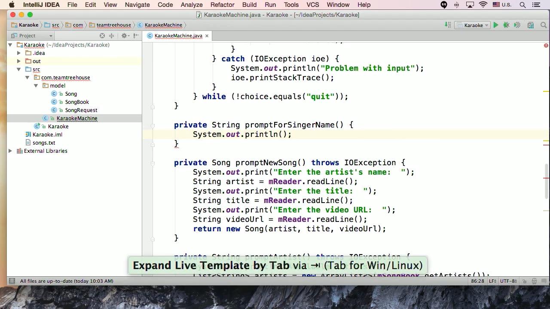
Task: Open the inspector hat-man icon
Action: tap(535, 281)
